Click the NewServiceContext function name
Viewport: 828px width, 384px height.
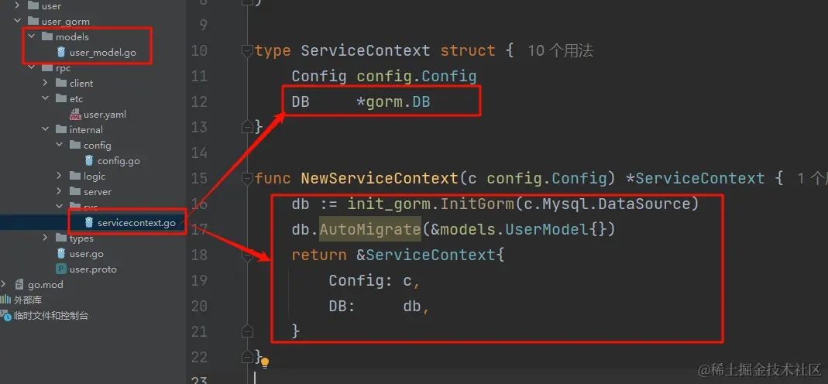coord(380,178)
